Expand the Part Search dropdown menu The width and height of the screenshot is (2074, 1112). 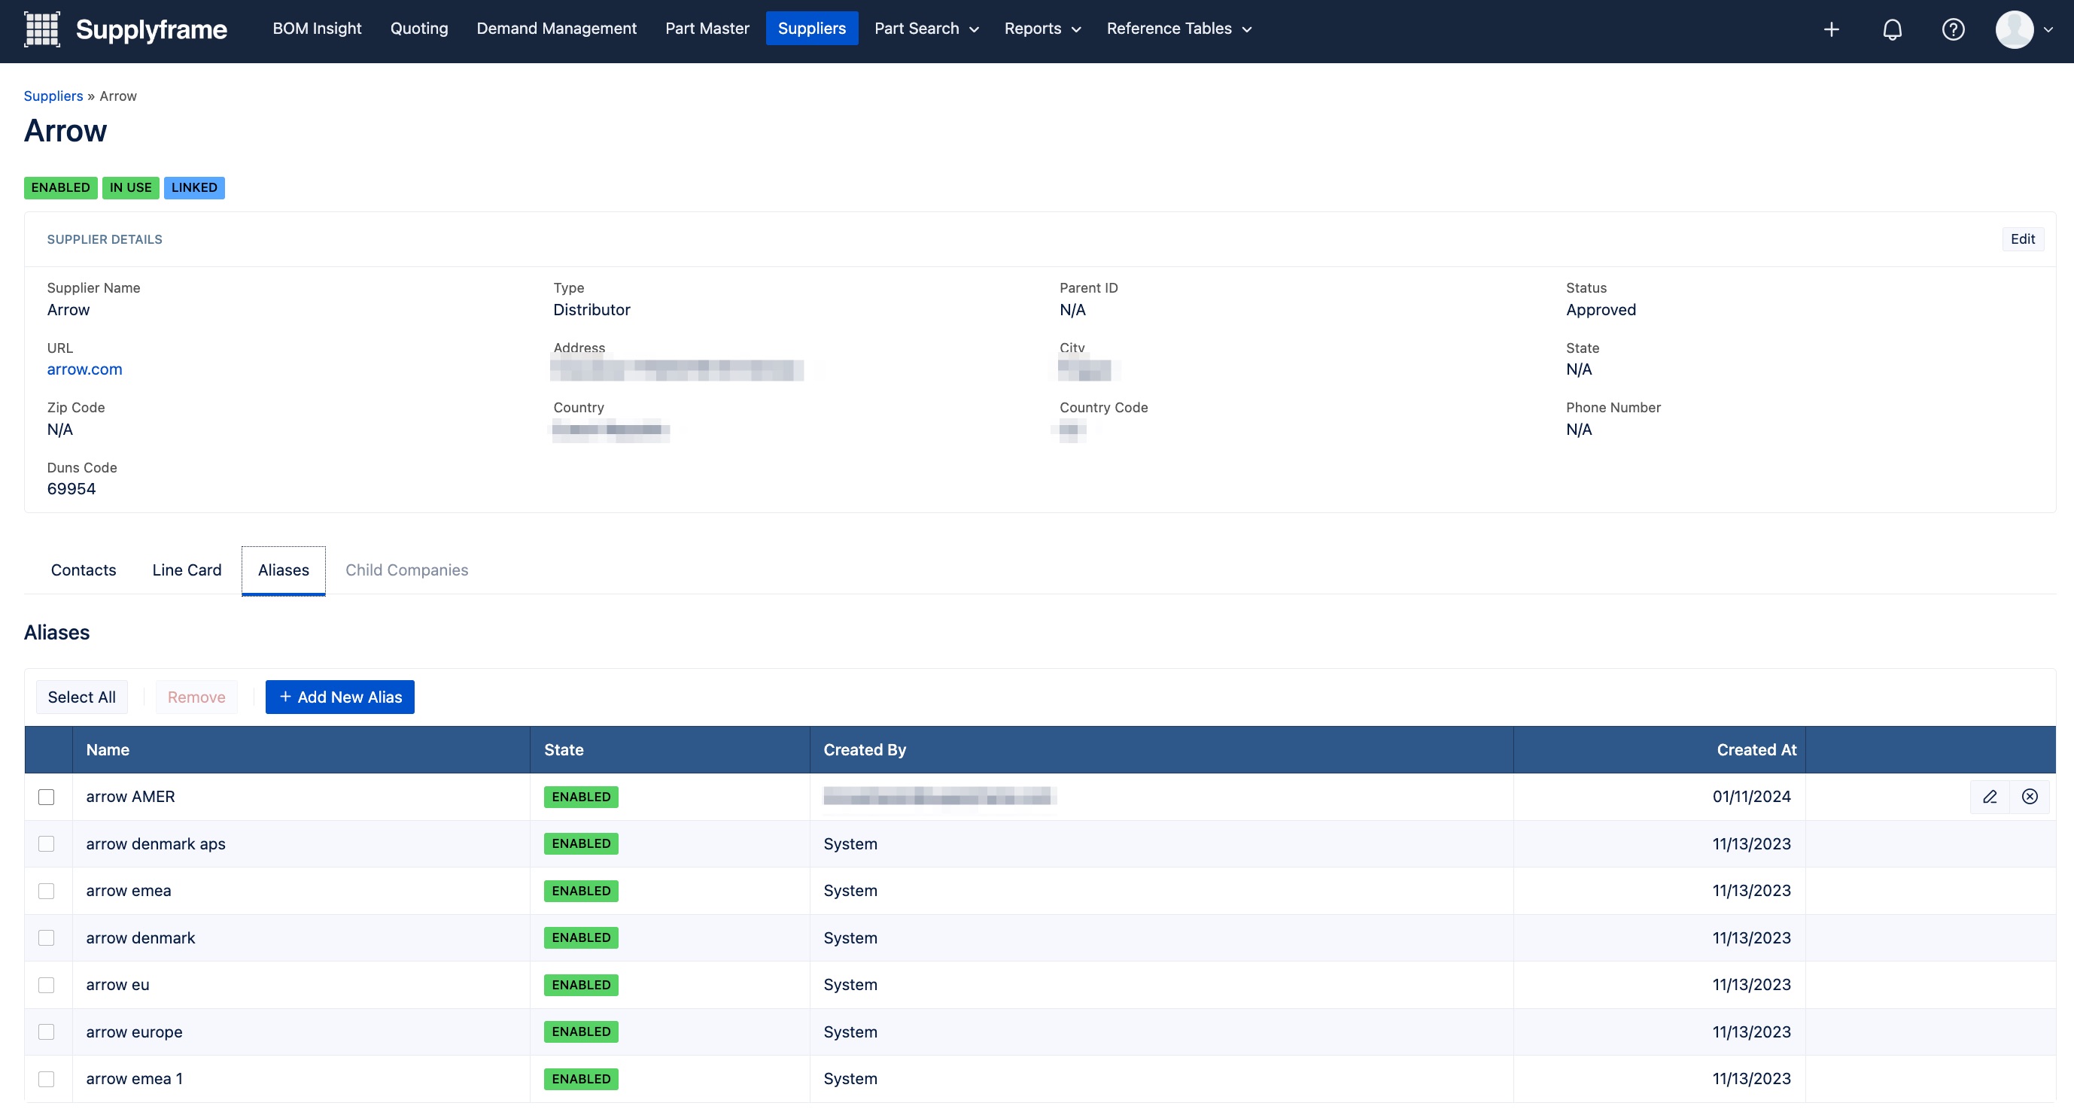[926, 29]
